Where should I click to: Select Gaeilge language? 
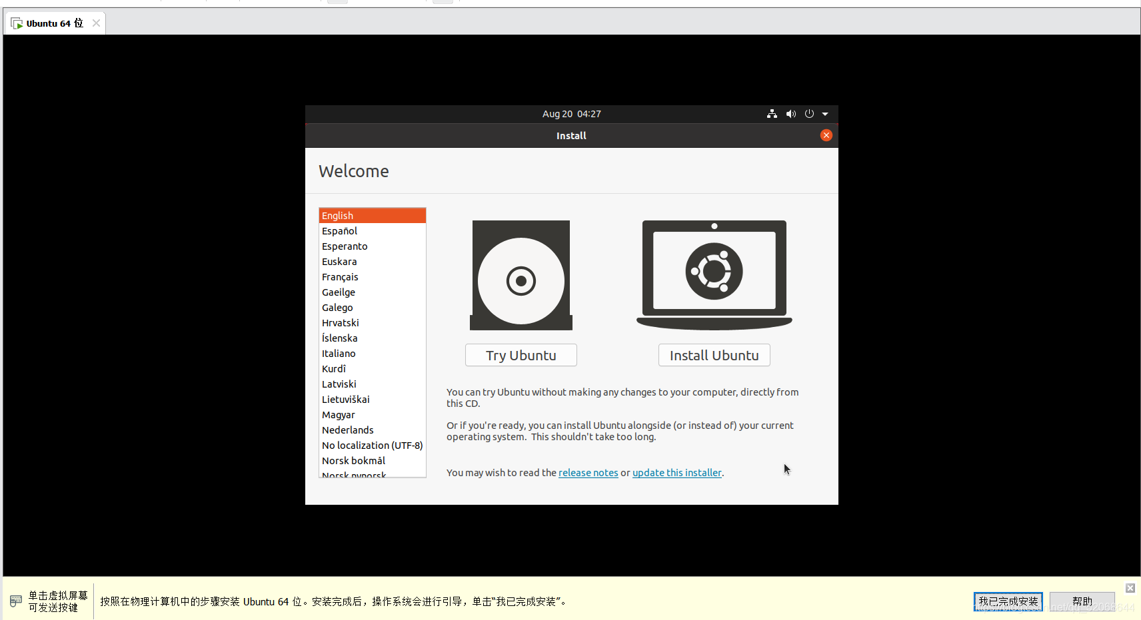pyautogui.click(x=373, y=292)
